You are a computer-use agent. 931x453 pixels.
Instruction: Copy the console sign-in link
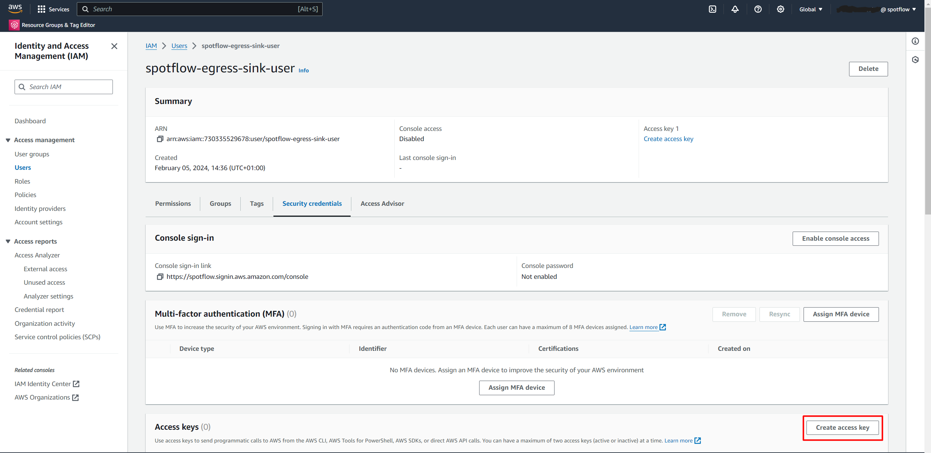point(160,277)
